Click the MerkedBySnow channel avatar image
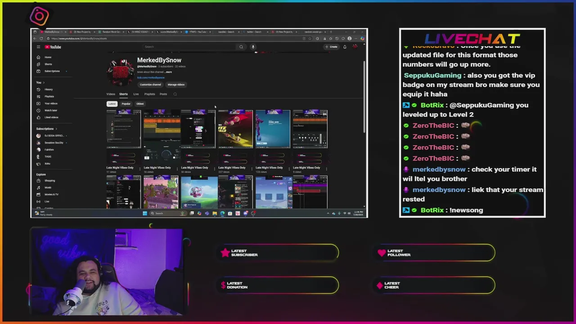 pos(120,72)
